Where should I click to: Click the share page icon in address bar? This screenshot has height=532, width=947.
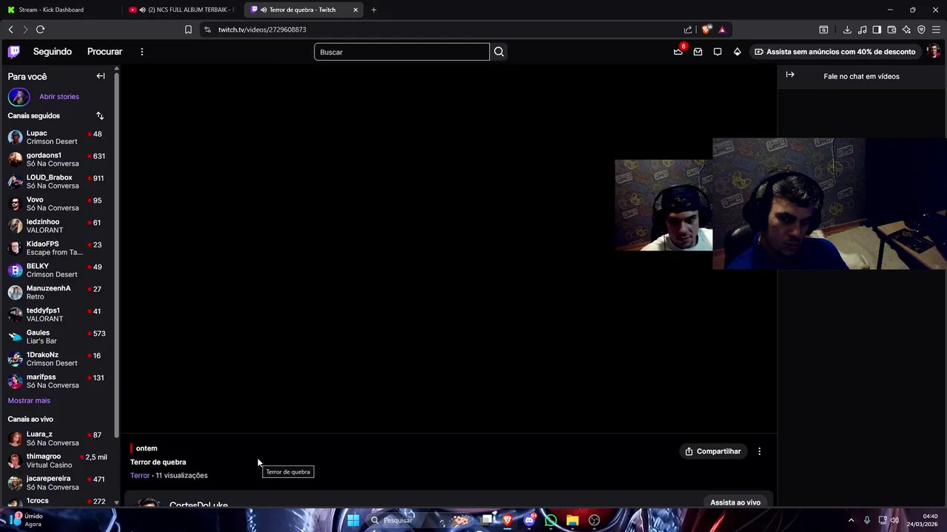click(688, 30)
